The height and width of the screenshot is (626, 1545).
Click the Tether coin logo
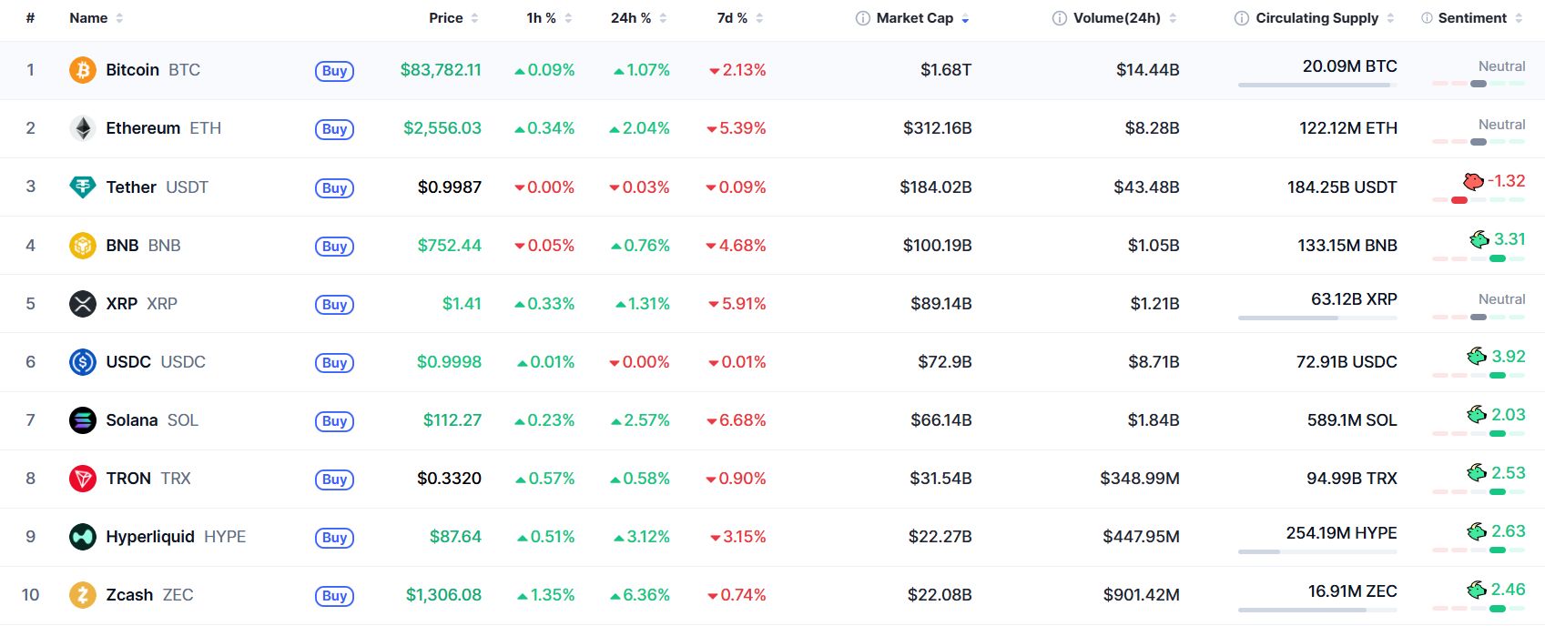click(83, 187)
